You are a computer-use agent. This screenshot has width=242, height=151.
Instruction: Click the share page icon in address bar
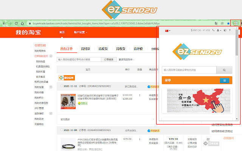click(x=222, y=23)
